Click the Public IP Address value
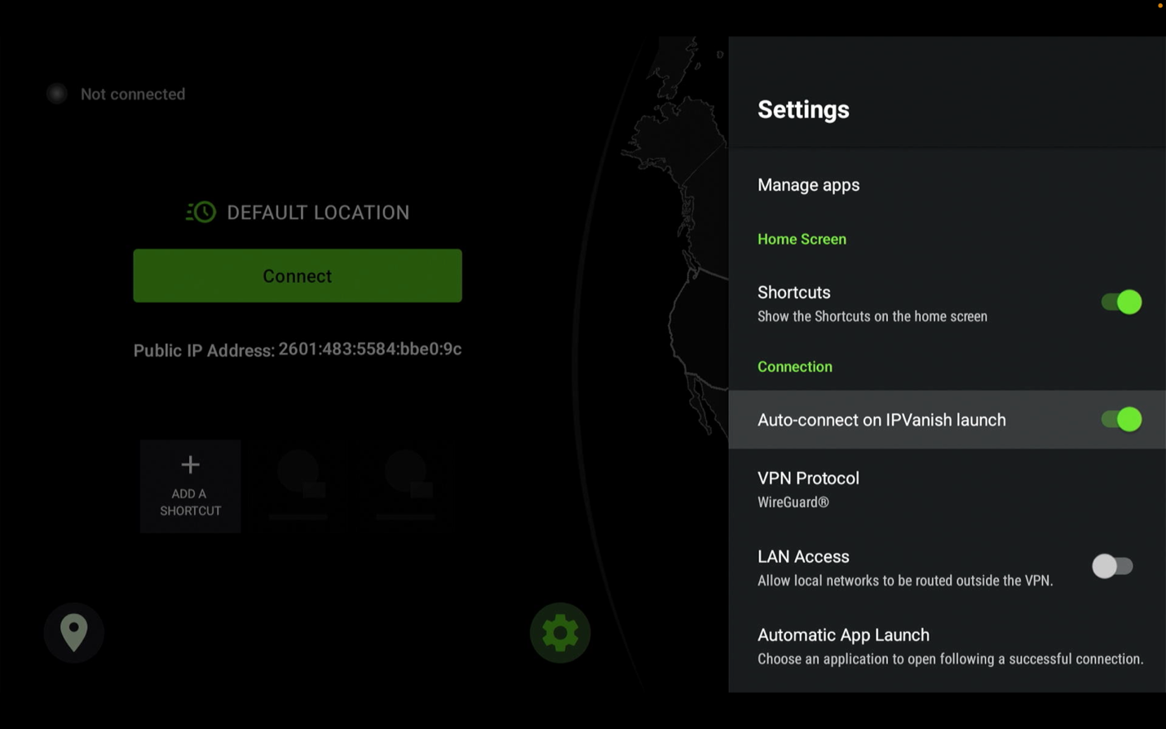 370,349
